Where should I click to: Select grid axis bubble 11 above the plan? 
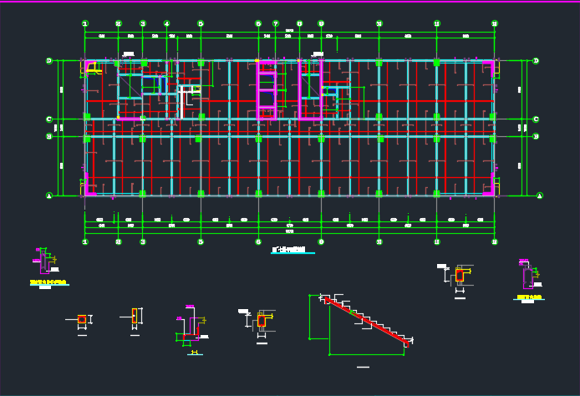[437, 23]
